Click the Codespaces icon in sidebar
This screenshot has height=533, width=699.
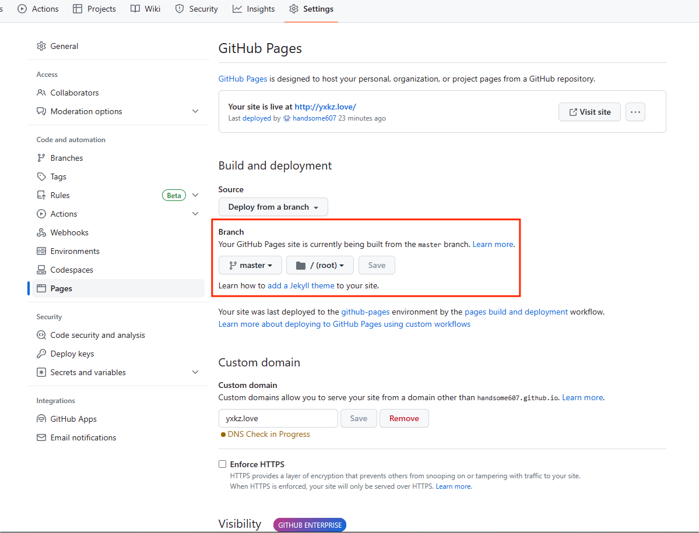(41, 270)
